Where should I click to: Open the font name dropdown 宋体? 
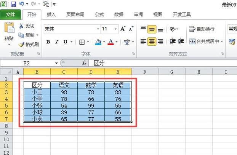point(98,29)
